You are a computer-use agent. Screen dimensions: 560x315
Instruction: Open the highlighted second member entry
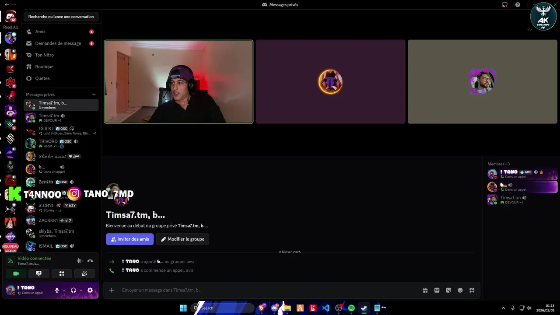[522, 187]
